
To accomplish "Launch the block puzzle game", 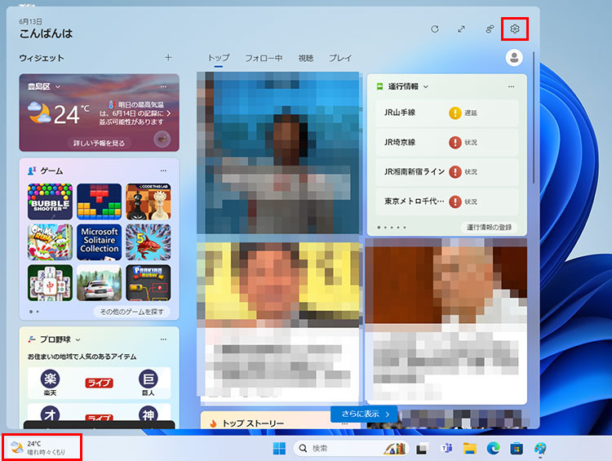I will (99, 202).
